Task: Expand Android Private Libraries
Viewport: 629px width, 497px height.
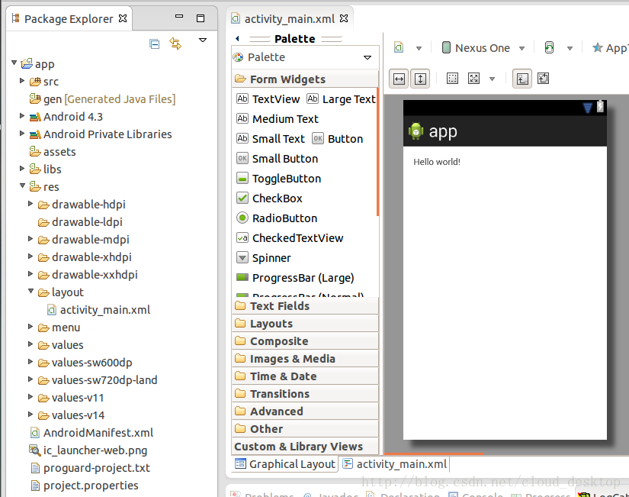Action: point(22,133)
